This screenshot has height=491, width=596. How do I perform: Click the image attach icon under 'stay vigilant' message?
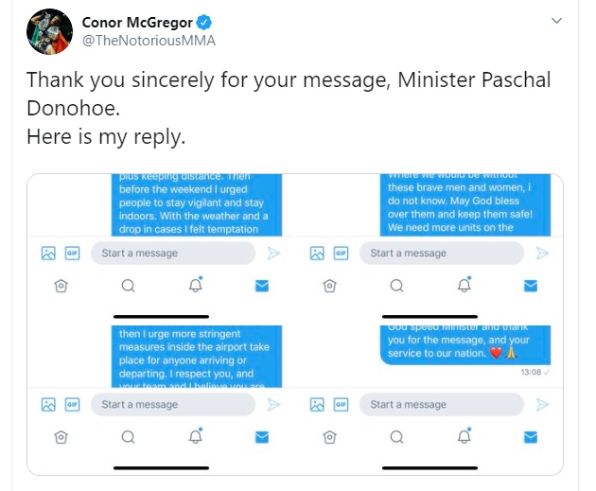click(48, 253)
